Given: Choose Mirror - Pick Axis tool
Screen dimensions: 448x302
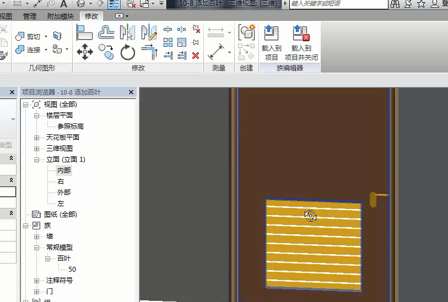Looking at the screenshot, I should (127, 32).
